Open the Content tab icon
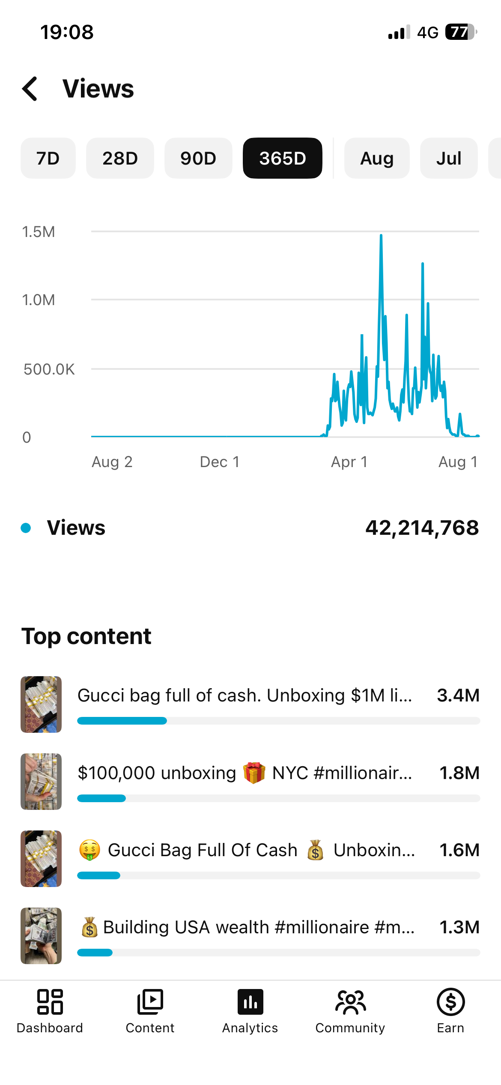 coord(150,1002)
